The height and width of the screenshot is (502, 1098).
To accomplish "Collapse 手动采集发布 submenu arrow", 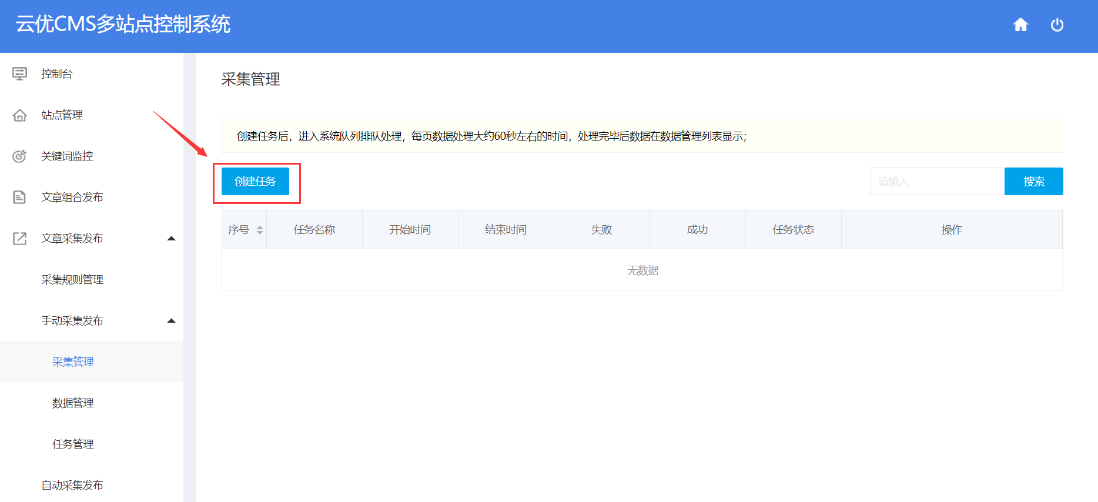I will pos(171,320).
